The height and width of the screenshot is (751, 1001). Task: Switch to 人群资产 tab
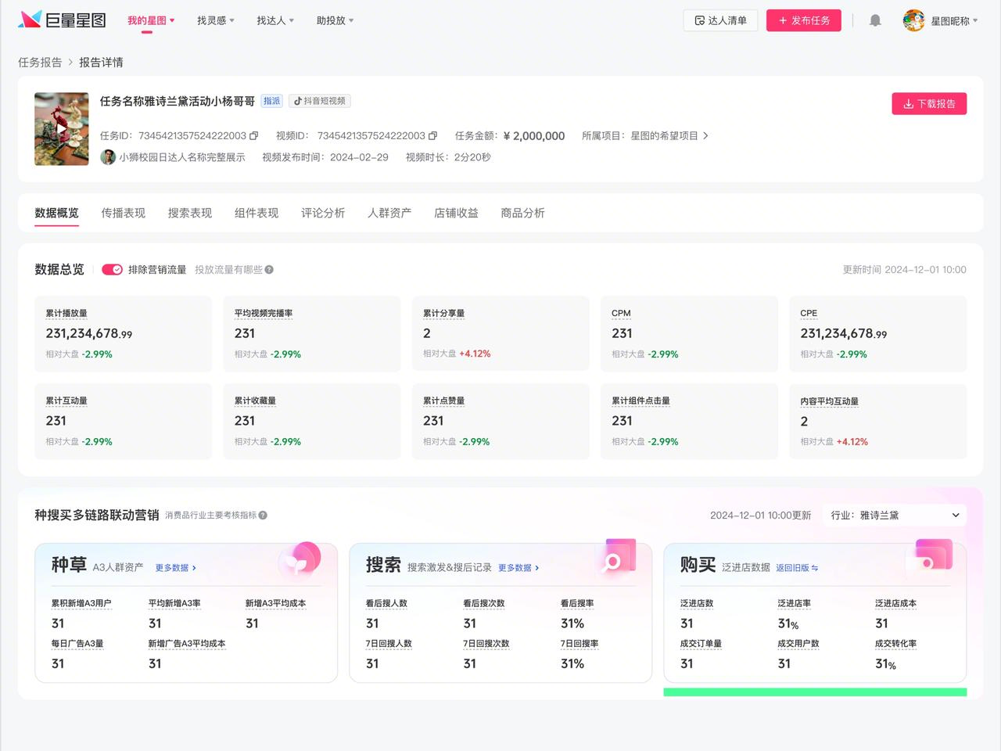[389, 213]
